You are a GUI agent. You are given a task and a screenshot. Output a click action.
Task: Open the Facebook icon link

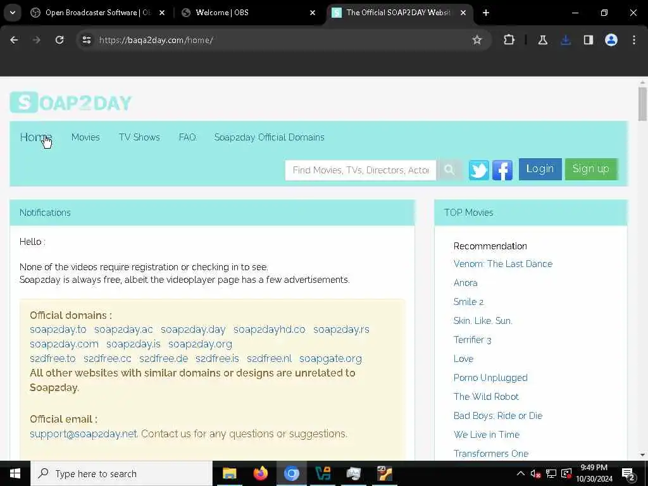click(502, 170)
